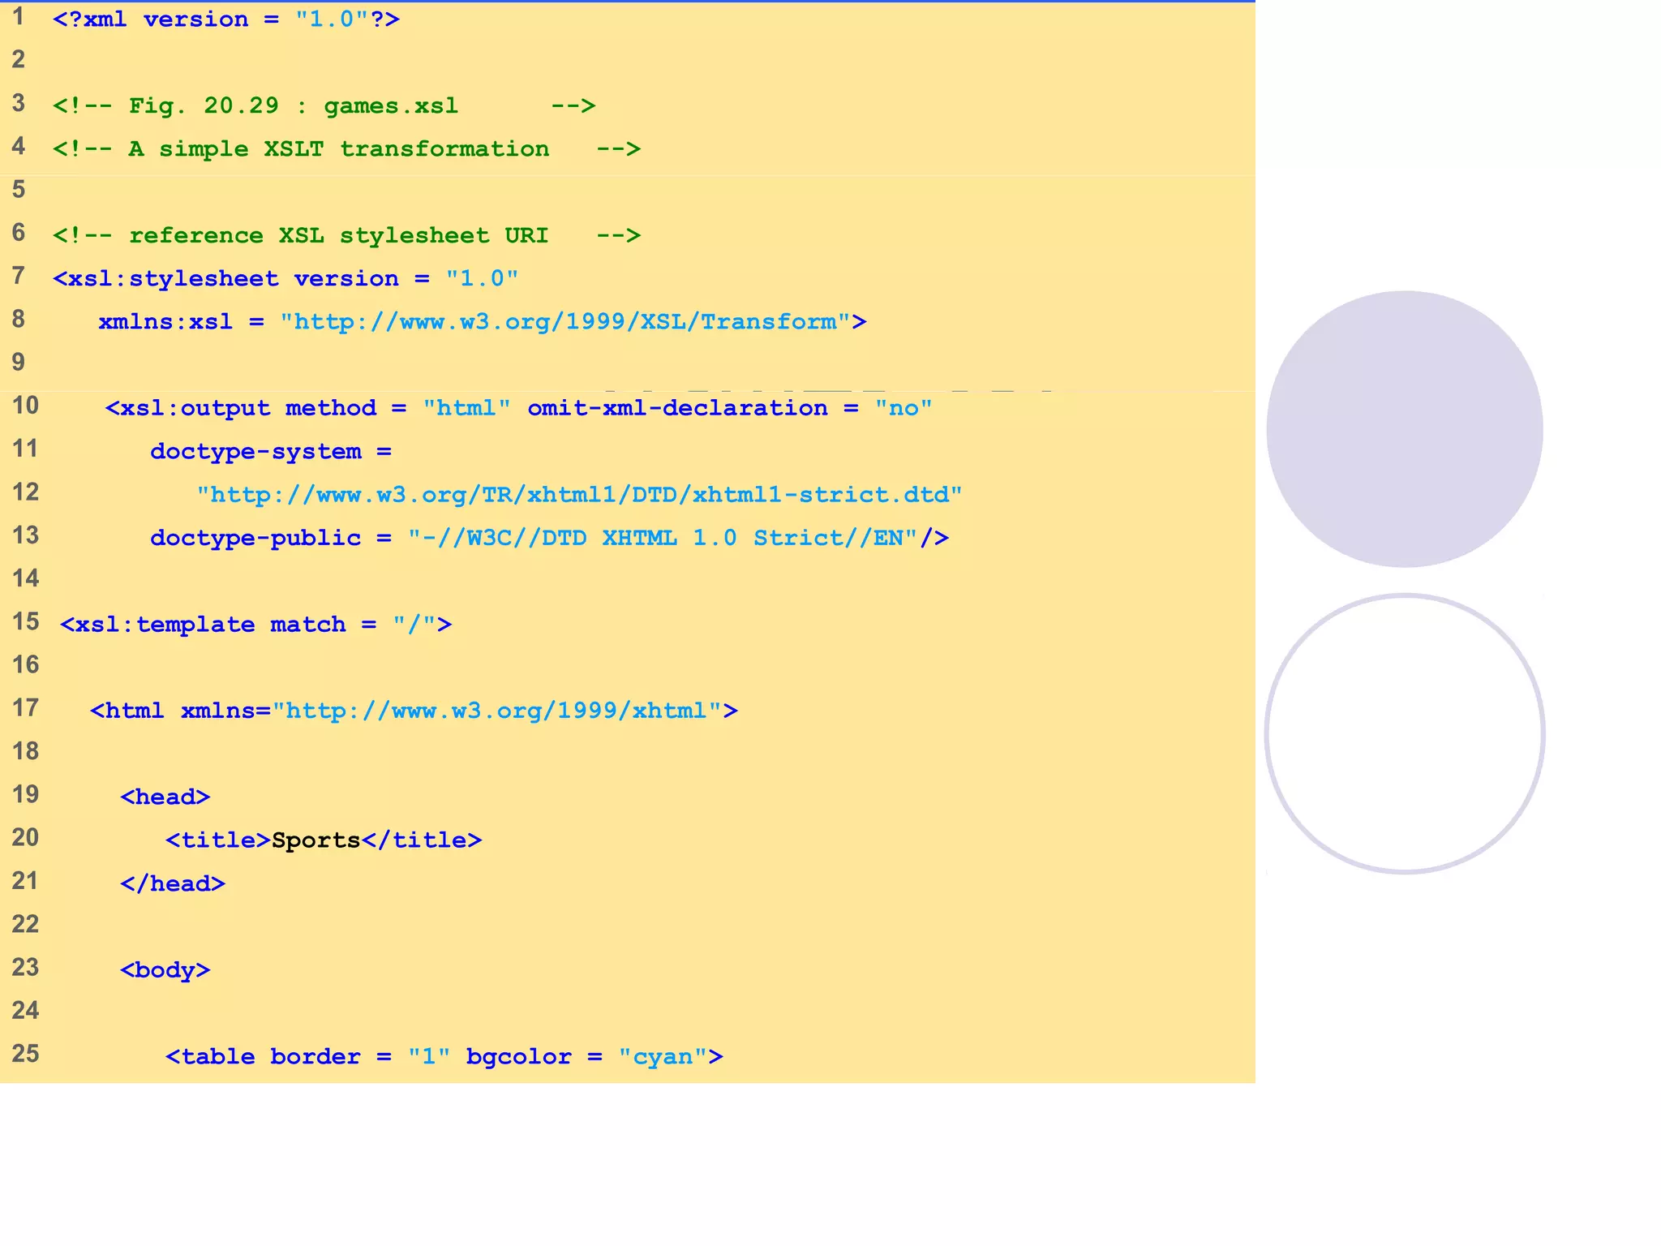The width and height of the screenshot is (1661, 1246).
Task: Click the 'doctype-public' attribute name
Action: 255,539
